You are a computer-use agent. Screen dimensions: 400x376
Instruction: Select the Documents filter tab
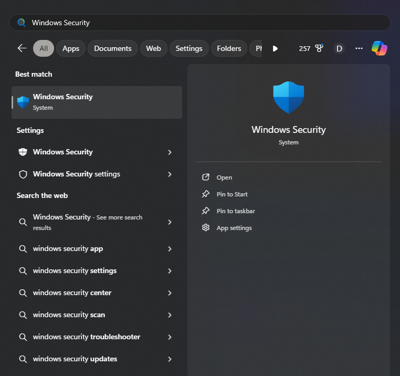112,48
